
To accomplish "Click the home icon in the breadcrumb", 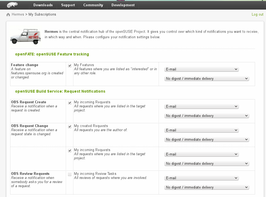I will [x=8, y=14].
